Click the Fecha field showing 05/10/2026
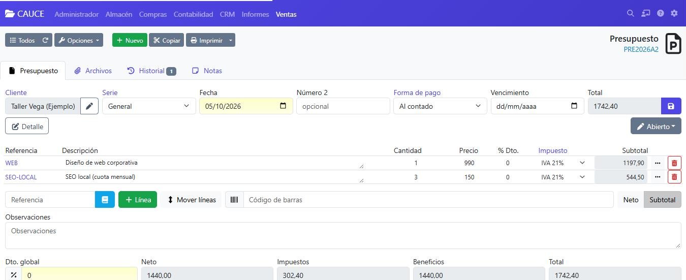This screenshot has height=280, width=686. pos(246,106)
